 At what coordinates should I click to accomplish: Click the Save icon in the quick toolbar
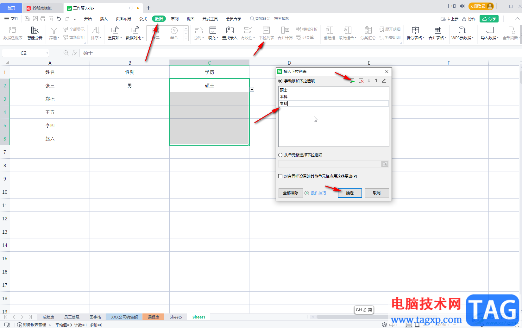27,19
